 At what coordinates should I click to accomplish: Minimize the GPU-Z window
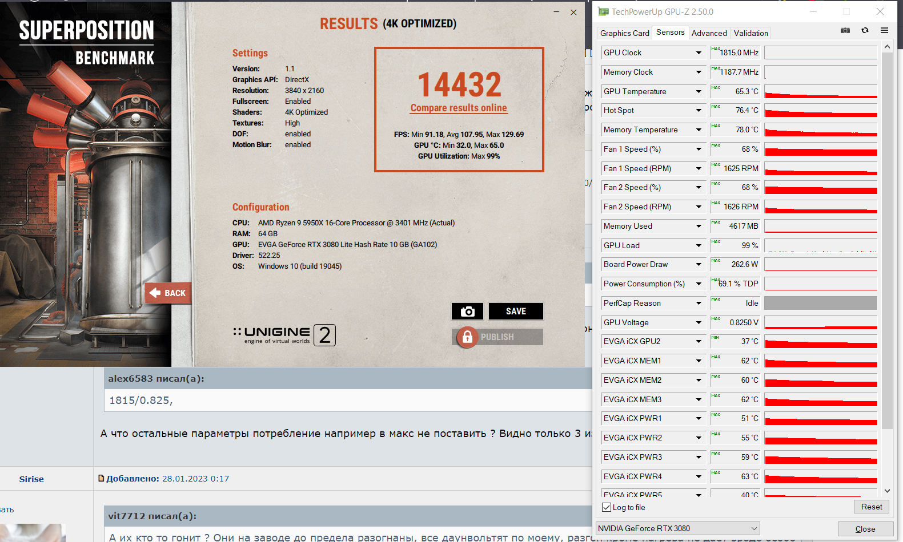pyautogui.click(x=813, y=11)
